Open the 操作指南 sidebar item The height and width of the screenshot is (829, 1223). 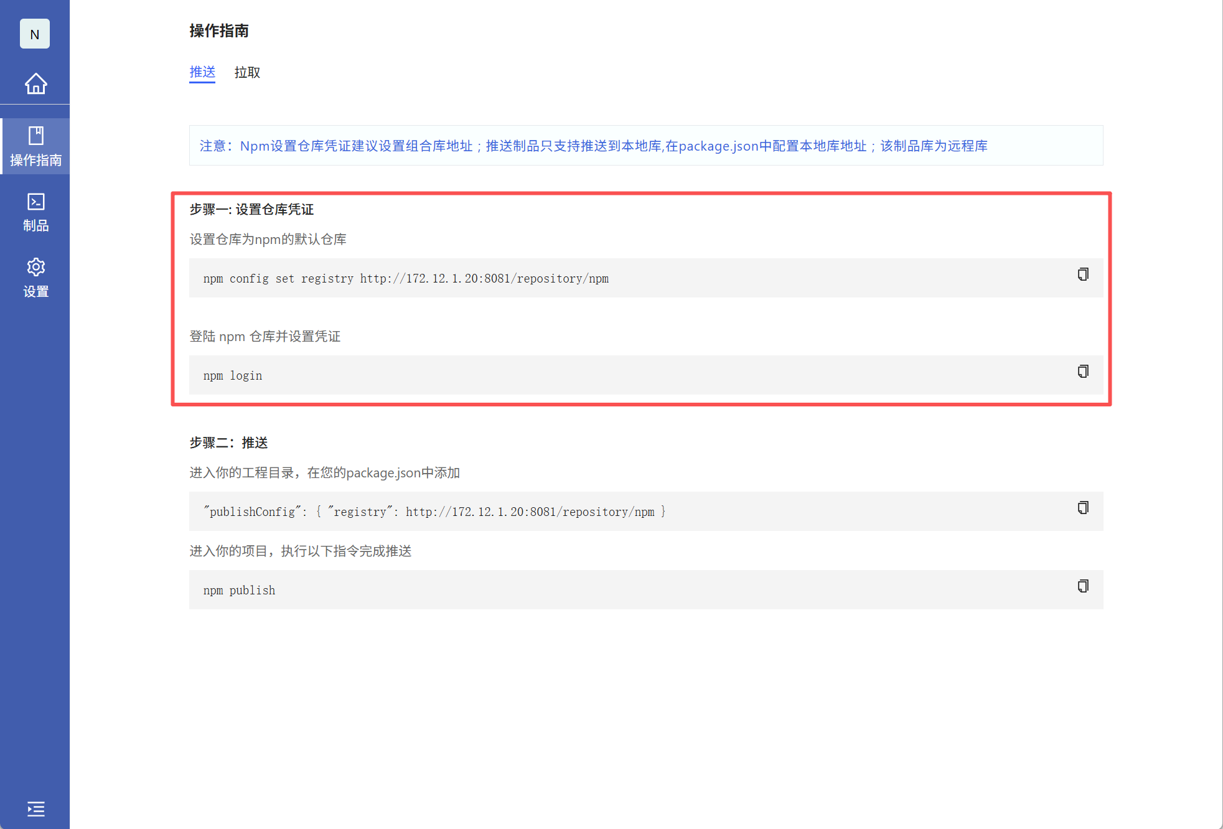click(x=35, y=147)
